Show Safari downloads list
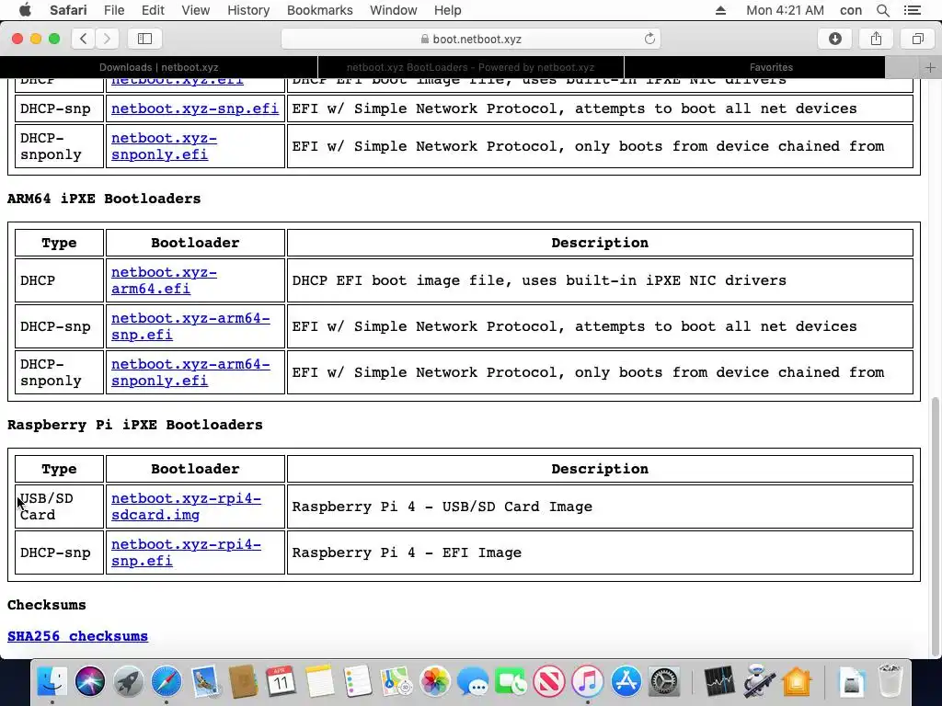 (835, 39)
